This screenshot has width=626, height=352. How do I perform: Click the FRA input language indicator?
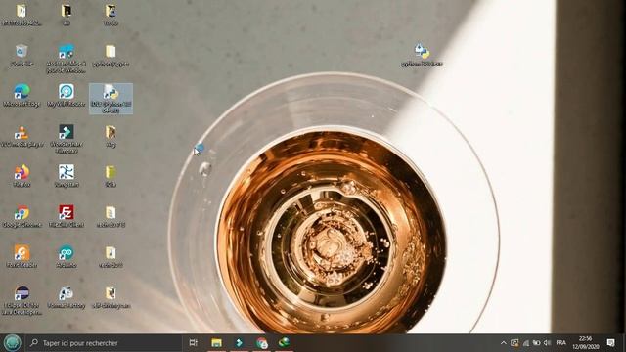[x=560, y=343]
